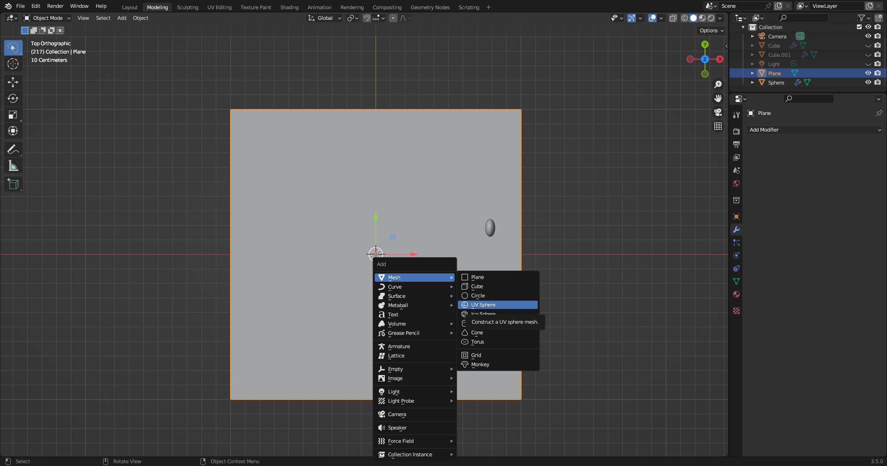Open the outliner filter dropdown
887x466 pixels.
(864, 18)
